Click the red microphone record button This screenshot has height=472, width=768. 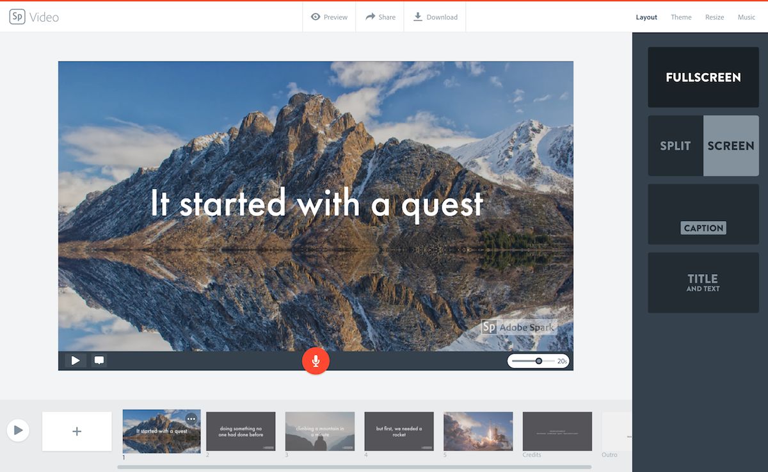316,361
